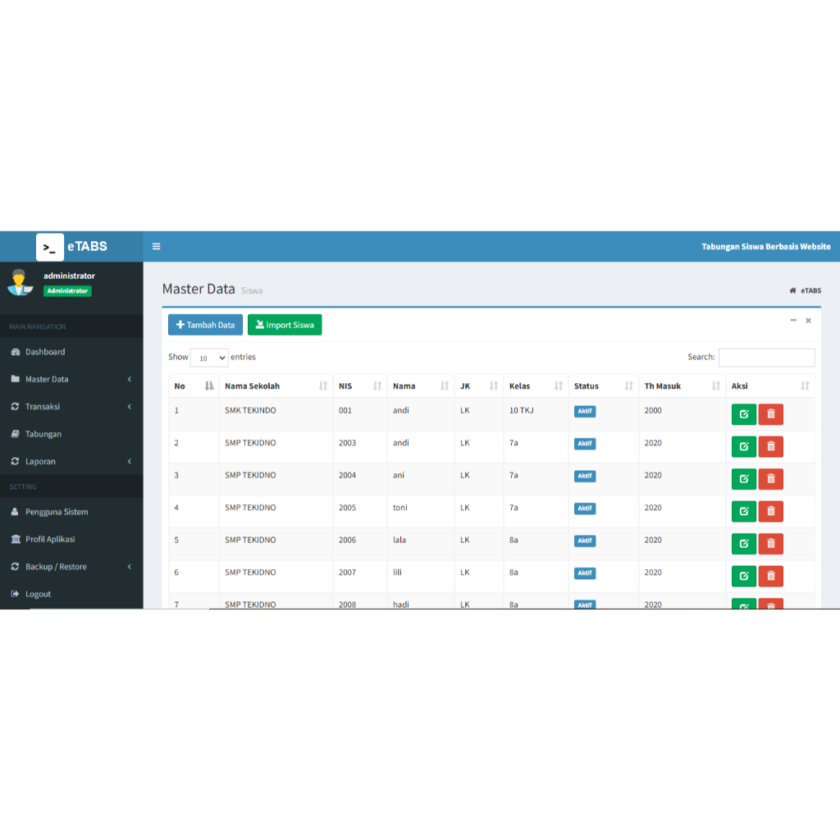Screen dimensions: 840x840
Task: Sort table by the No column
Action: [x=194, y=386]
